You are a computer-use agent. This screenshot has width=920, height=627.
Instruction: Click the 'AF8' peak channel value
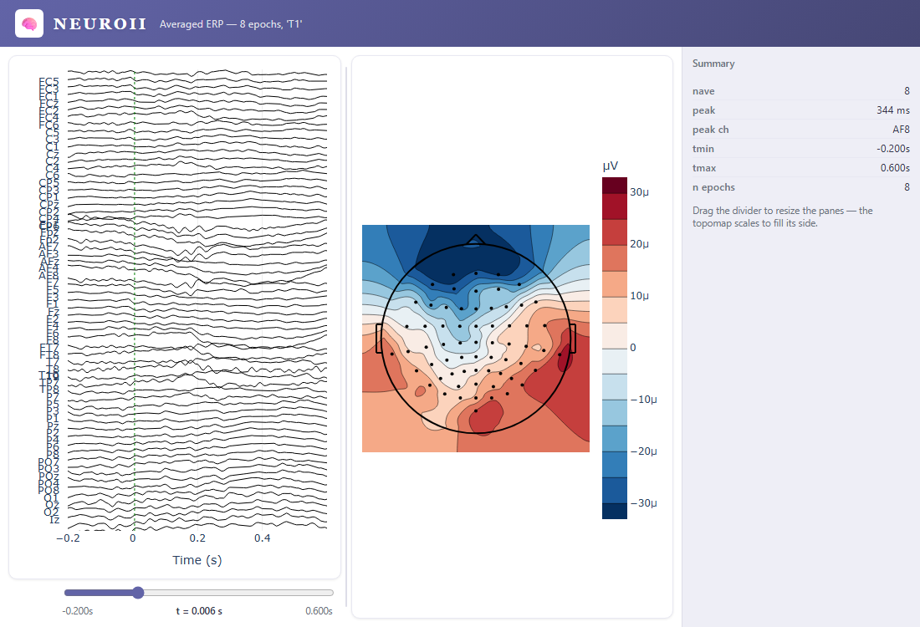tap(901, 130)
